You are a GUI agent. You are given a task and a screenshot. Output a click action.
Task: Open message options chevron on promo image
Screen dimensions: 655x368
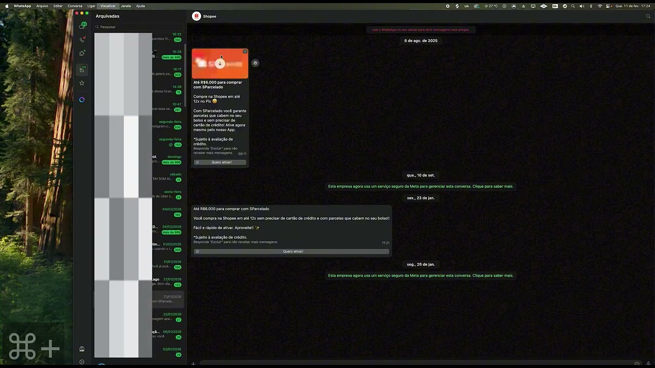pyautogui.click(x=245, y=52)
